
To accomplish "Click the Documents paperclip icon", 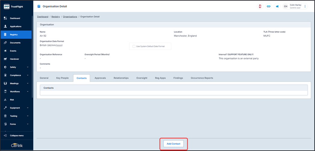I will coord(5,43).
